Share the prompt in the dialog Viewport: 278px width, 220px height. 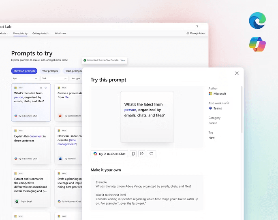coord(142,154)
